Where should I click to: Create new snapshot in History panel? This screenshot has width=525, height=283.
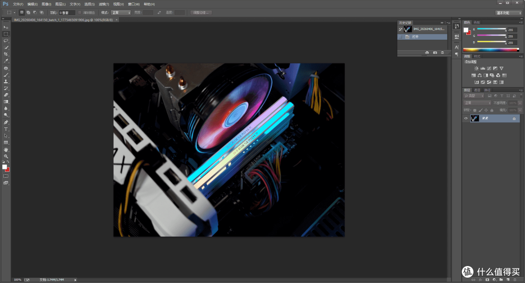click(435, 52)
